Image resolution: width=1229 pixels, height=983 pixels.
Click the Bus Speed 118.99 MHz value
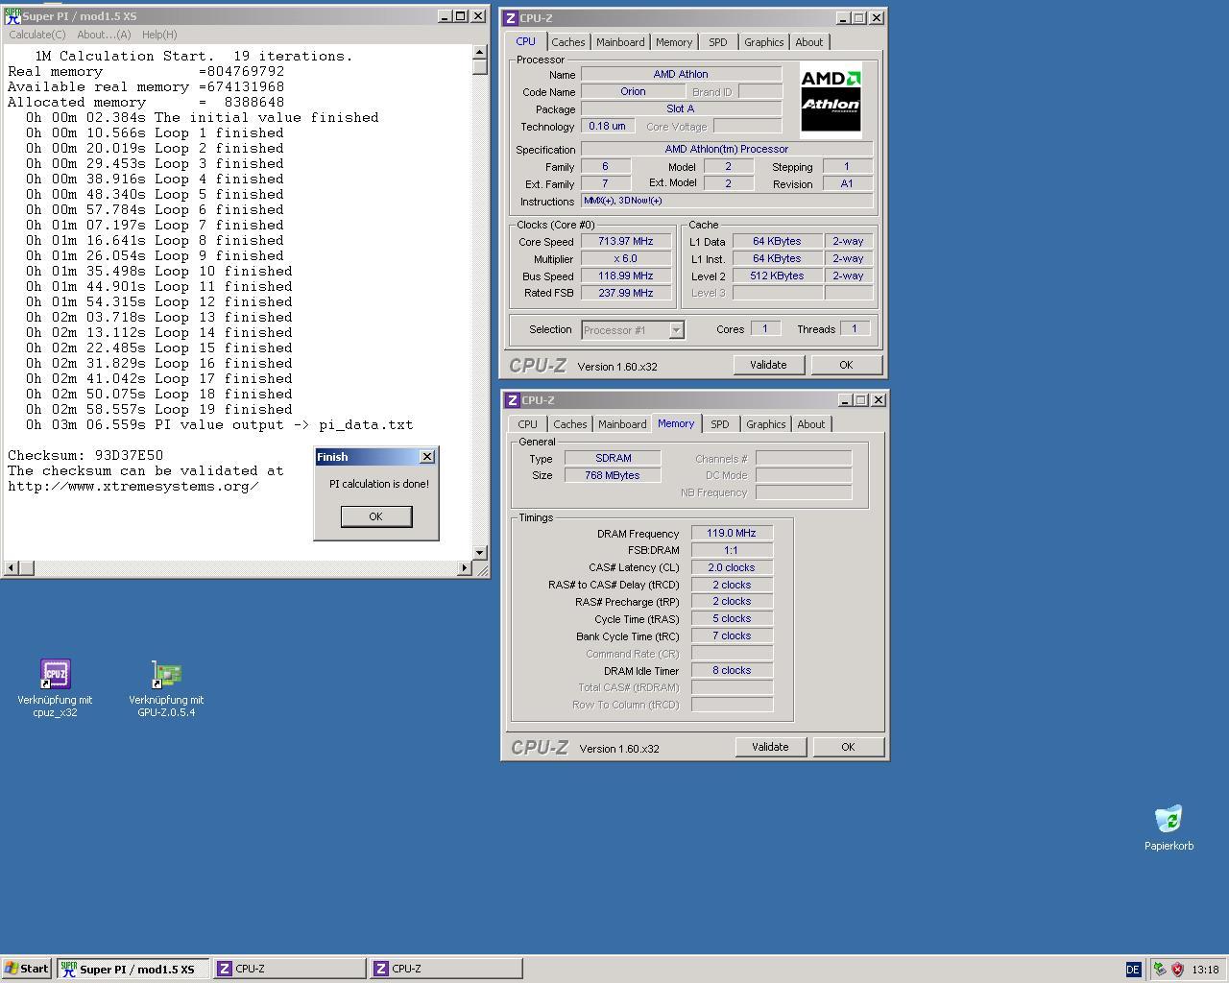point(625,276)
